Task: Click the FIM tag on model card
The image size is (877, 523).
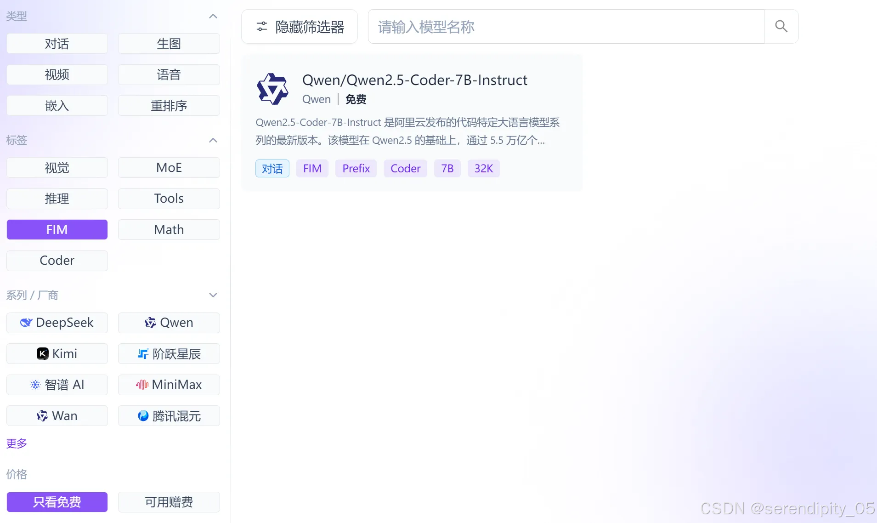Action: (x=312, y=169)
